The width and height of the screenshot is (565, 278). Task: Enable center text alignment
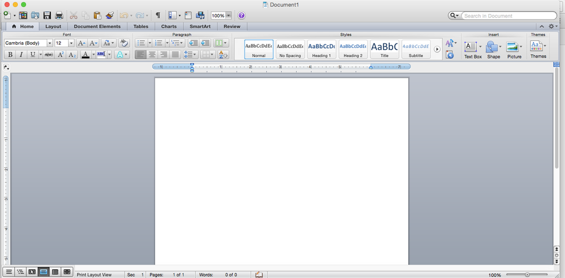coord(152,55)
